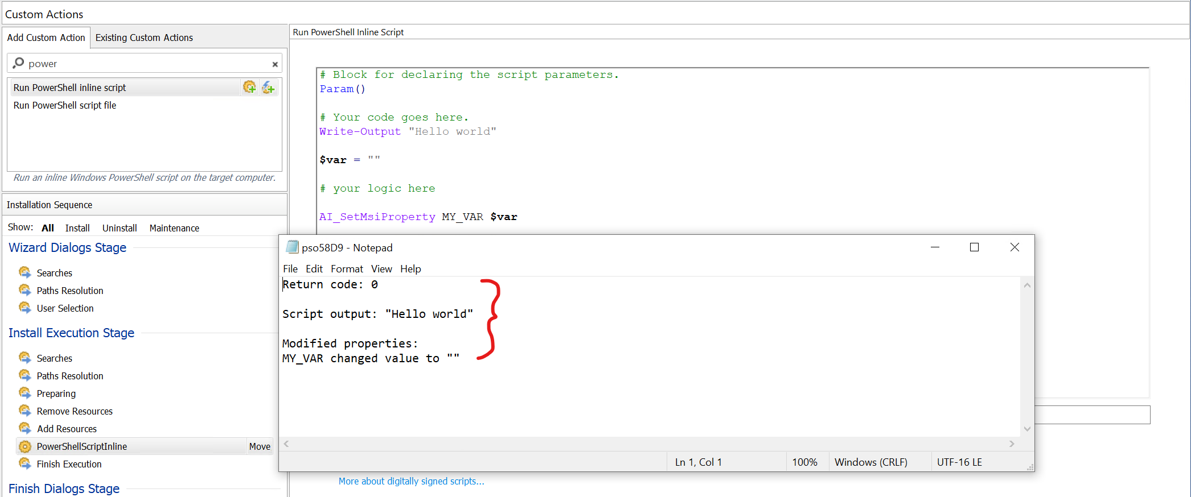Viewport: 1191px width, 497px height.
Task: Click the Wizard Dialogs Paths Resolution icon
Action: [24, 290]
